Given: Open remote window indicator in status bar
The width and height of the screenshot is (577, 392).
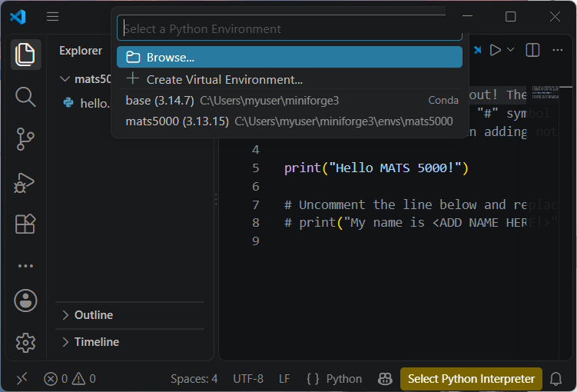Looking at the screenshot, I should click(x=22, y=378).
